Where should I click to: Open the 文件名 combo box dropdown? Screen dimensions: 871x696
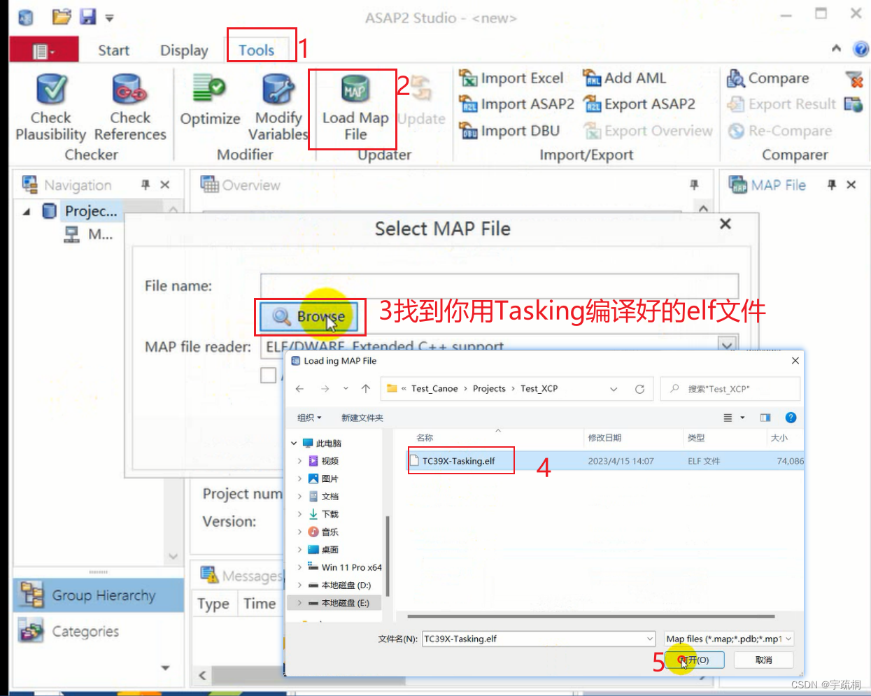[649, 639]
